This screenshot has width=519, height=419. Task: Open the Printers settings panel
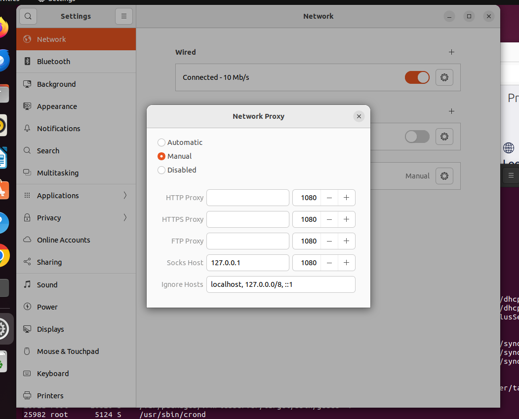click(x=76, y=395)
